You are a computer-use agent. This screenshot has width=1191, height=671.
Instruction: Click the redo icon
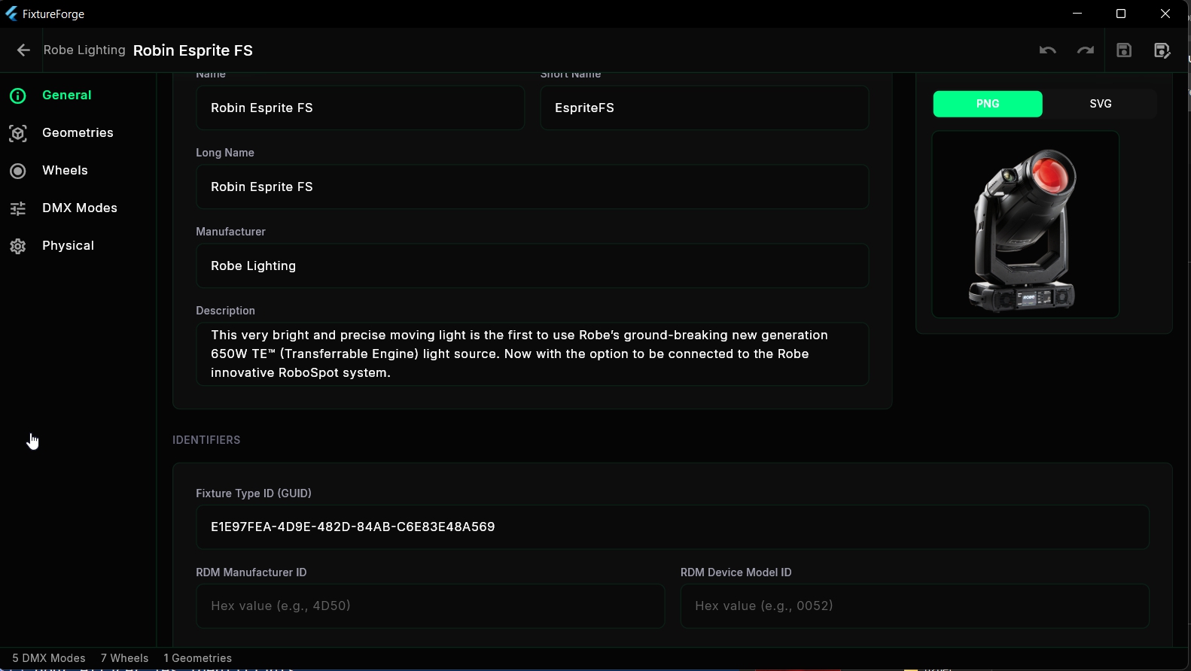pos(1085,50)
